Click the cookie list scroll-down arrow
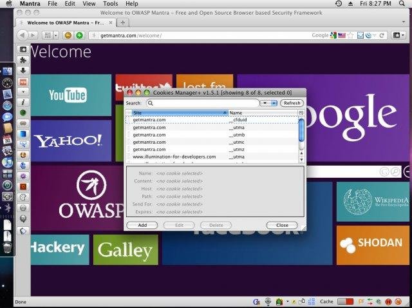Screen dimensions: 412x308 click(x=301, y=159)
